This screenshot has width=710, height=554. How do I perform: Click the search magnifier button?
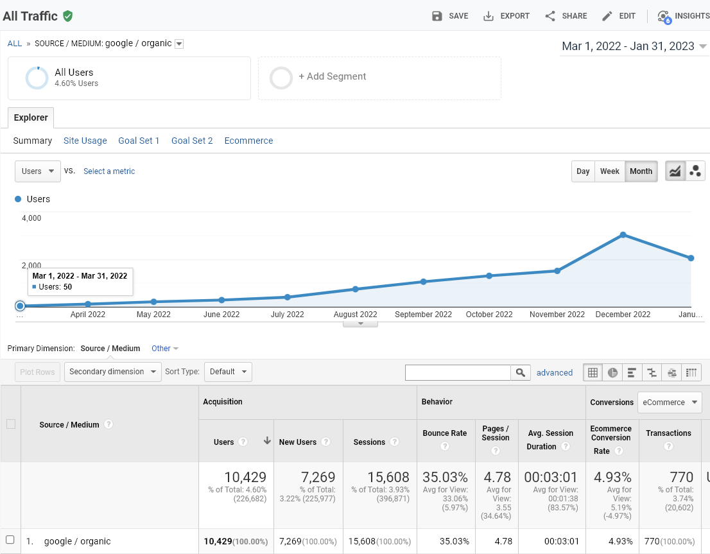click(520, 372)
